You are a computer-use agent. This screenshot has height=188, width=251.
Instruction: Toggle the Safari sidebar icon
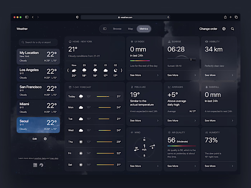(x=27, y=17)
